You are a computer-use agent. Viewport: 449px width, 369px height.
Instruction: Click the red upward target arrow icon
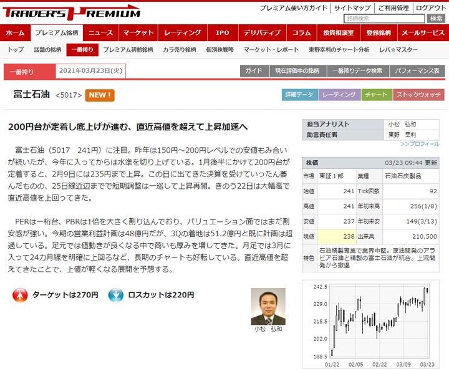click(20, 295)
